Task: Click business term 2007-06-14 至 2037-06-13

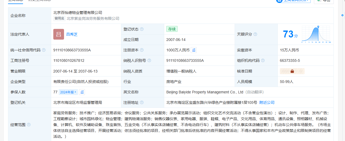Action: point(76,71)
